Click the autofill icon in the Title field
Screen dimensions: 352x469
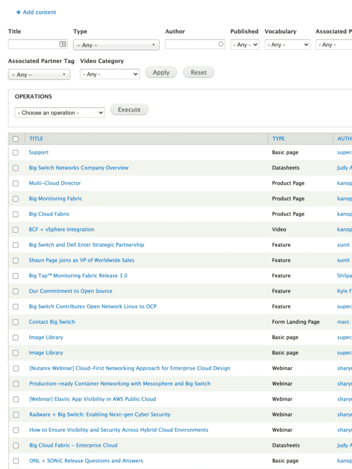[x=62, y=44]
